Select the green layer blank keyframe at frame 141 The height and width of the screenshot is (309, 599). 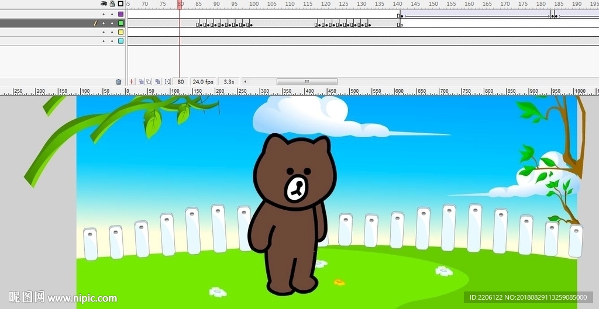pyautogui.click(x=401, y=25)
